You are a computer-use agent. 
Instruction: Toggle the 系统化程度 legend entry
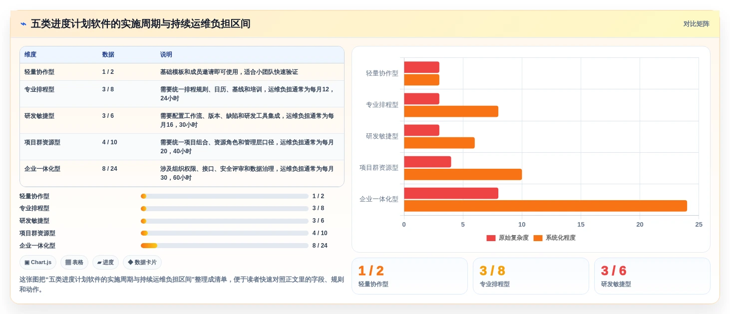tap(554, 238)
